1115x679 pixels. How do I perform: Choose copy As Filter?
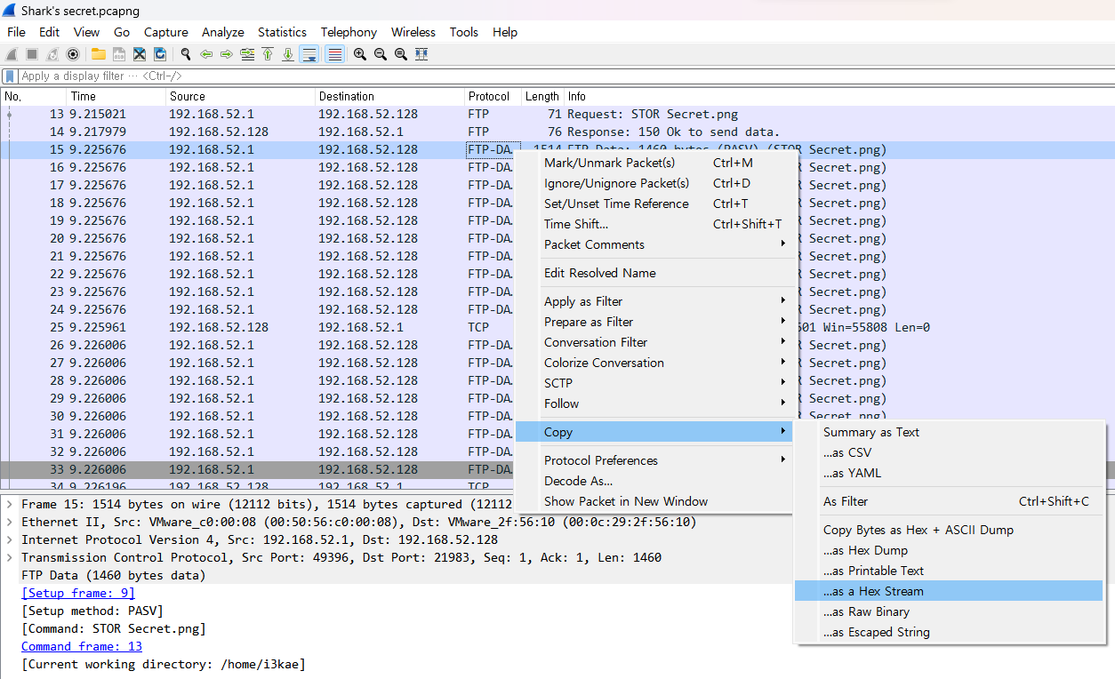point(949,501)
